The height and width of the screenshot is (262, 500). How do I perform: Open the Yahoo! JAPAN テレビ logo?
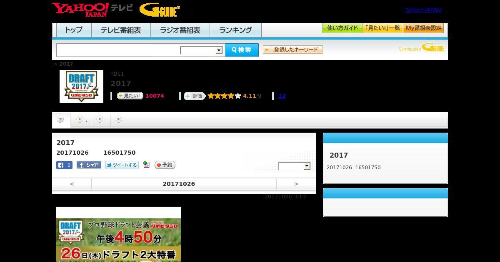click(x=92, y=10)
